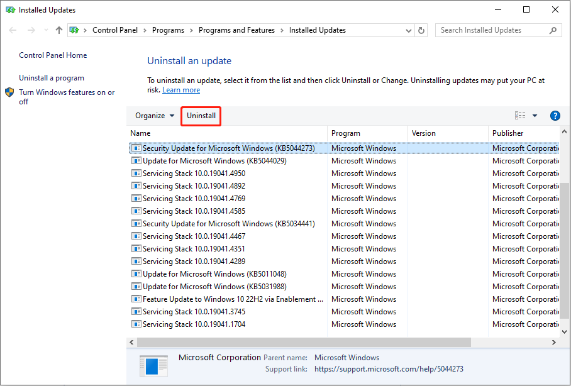Image resolution: width=571 pixels, height=386 pixels.
Task: Click the Forward navigation arrow
Action: [x=31, y=30]
